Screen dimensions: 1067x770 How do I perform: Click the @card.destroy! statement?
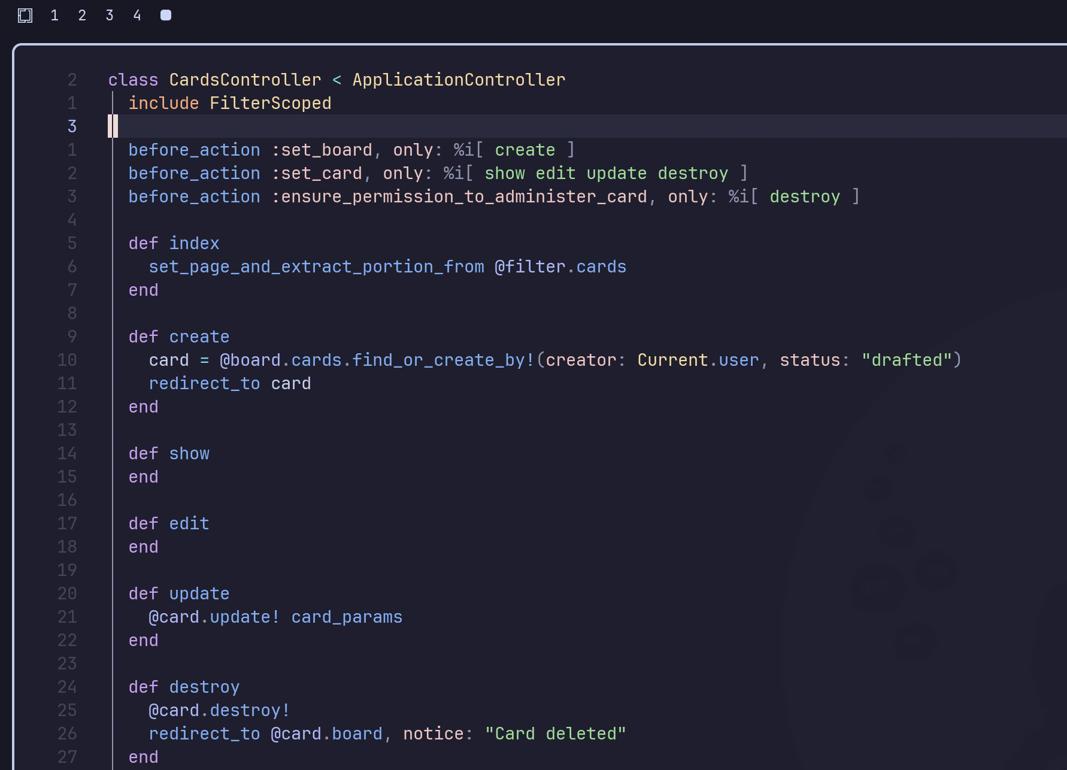tap(219, 710)
